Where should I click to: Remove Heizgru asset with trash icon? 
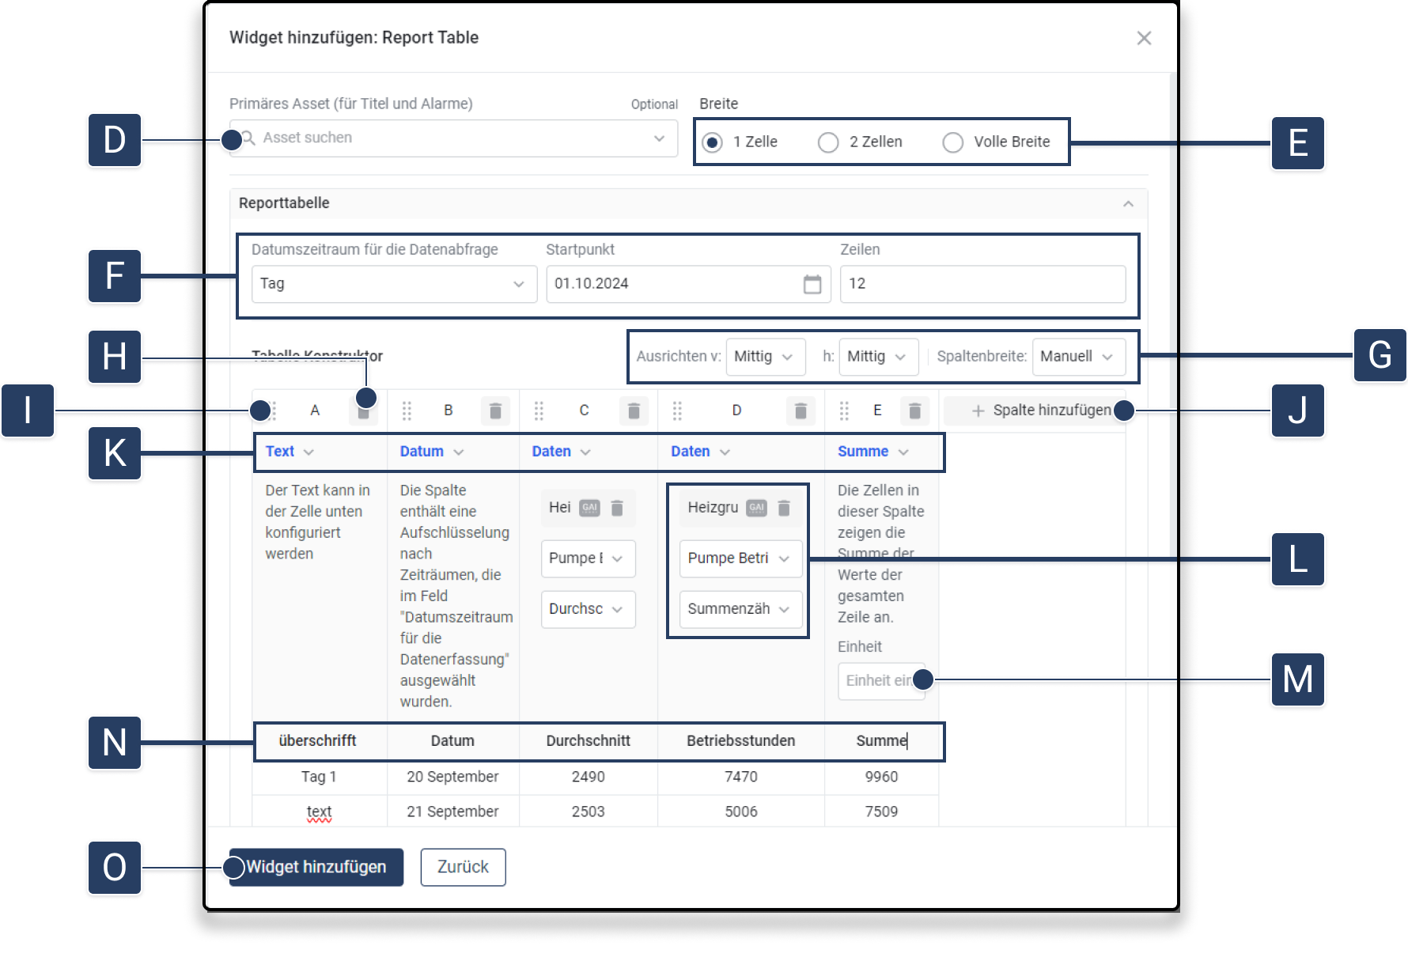(784, 508)
